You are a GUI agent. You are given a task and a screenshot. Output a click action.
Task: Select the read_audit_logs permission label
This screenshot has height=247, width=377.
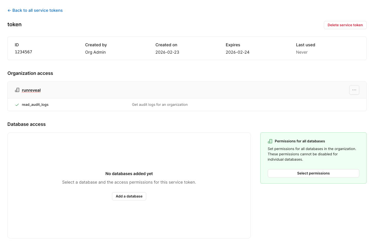point(35,105)
